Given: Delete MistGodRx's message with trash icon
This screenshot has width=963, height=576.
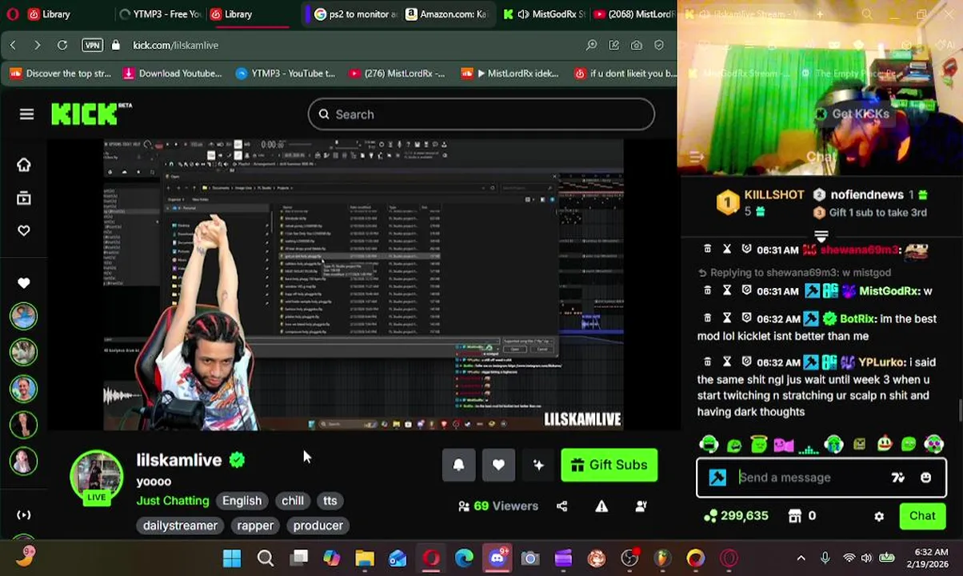Looking at the screenshot, I should pos(707,291).
